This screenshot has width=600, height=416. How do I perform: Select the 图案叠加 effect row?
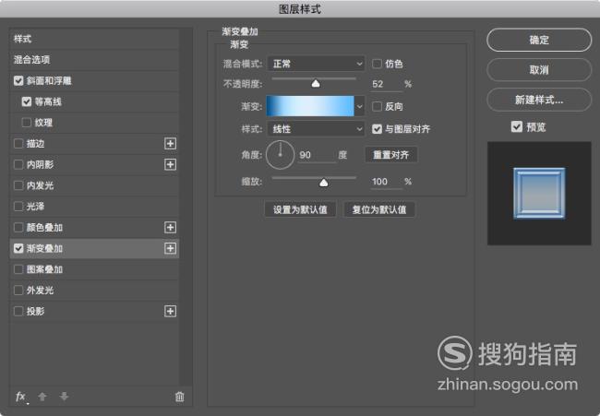point(94,269)
